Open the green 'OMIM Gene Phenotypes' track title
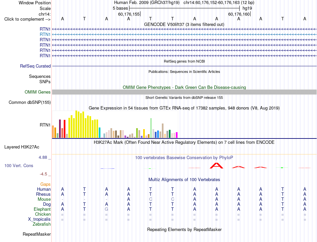 (184, 87)
